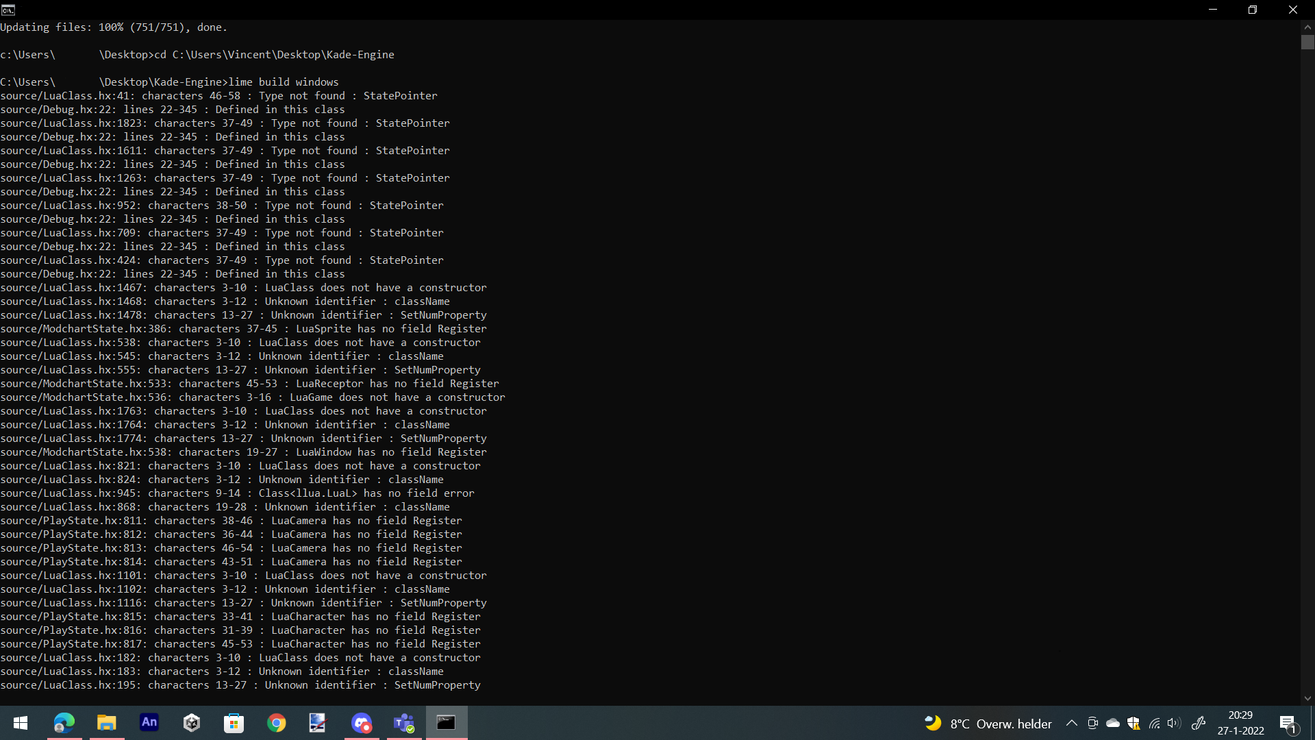Open Unity Hub from the taskbar
The height and width of the screenshot is (740, 1315).
(191, 723)
